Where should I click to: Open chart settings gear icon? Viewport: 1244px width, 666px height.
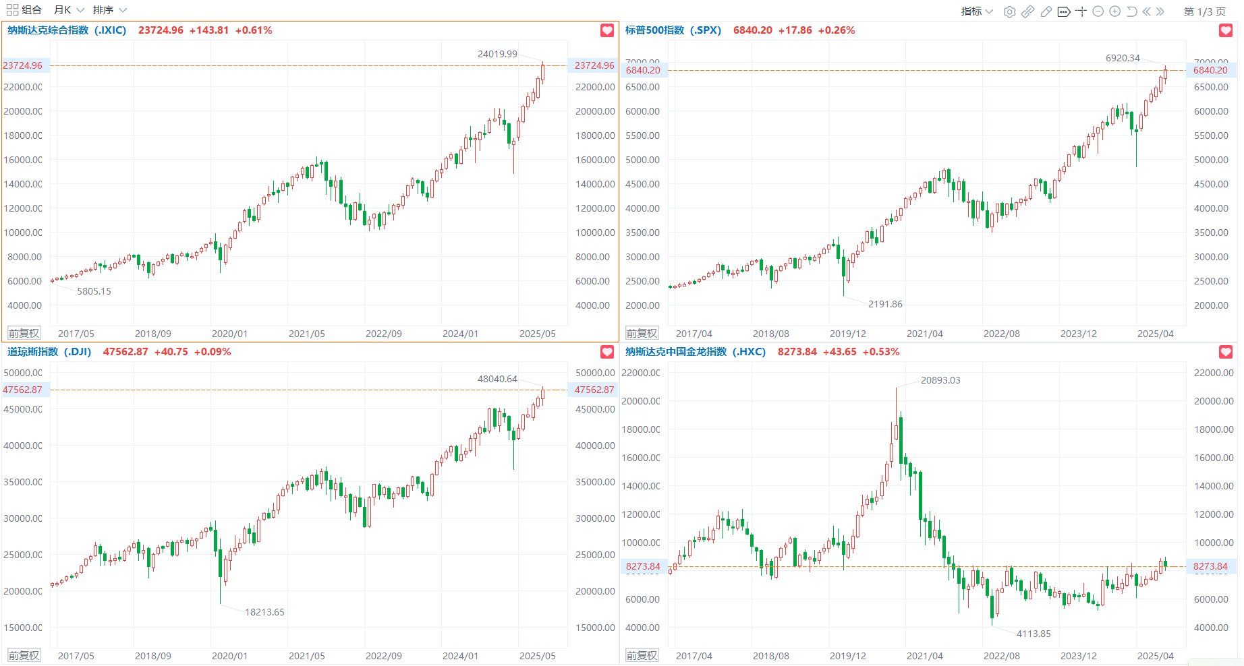point(1009,11)
